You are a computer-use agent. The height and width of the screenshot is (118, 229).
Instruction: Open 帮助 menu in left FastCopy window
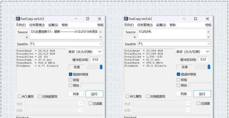tap(65, 25)
